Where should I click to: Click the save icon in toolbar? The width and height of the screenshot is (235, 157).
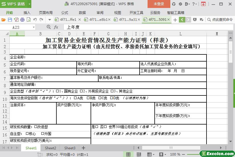pyautogui.click(x=10, y=20)
